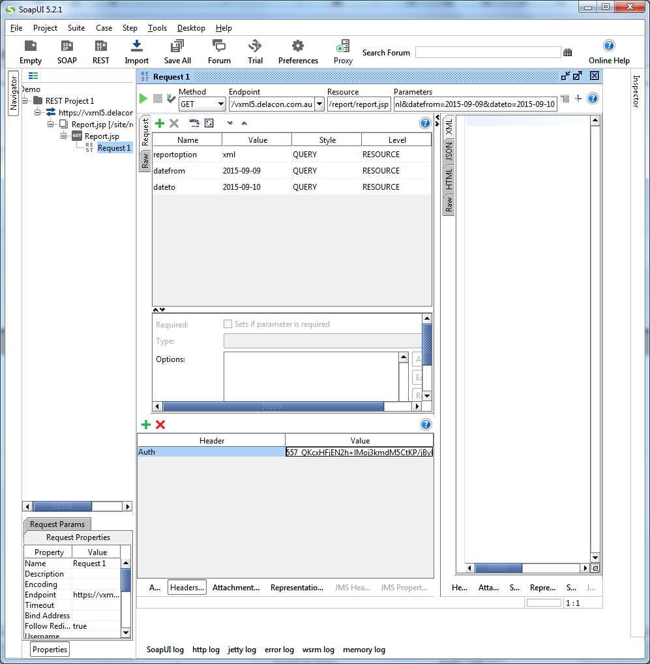The image size is (650, 664).
Task: Collapse the https://vxml5.delacon service node
Action: click(x=37, y=113)
